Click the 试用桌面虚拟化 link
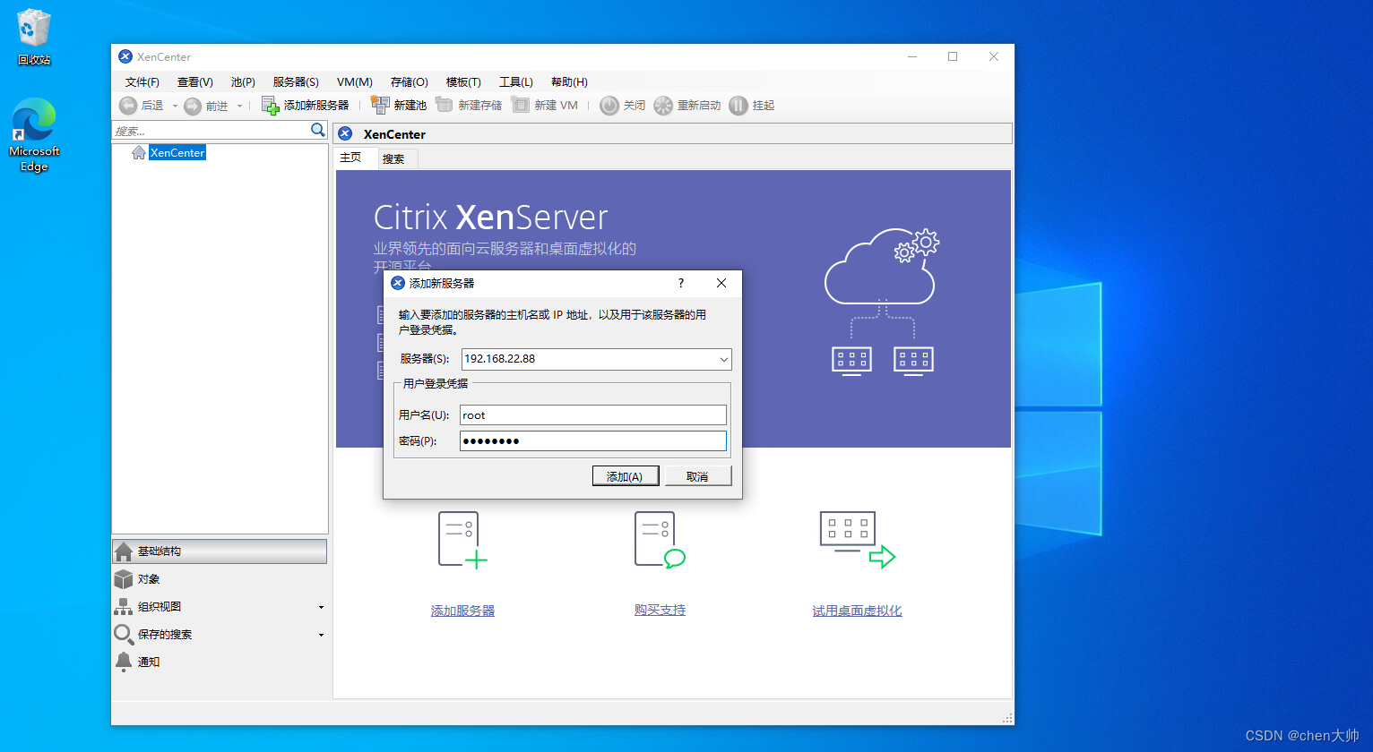This screenshot has height=752, width=1373. 857,611
